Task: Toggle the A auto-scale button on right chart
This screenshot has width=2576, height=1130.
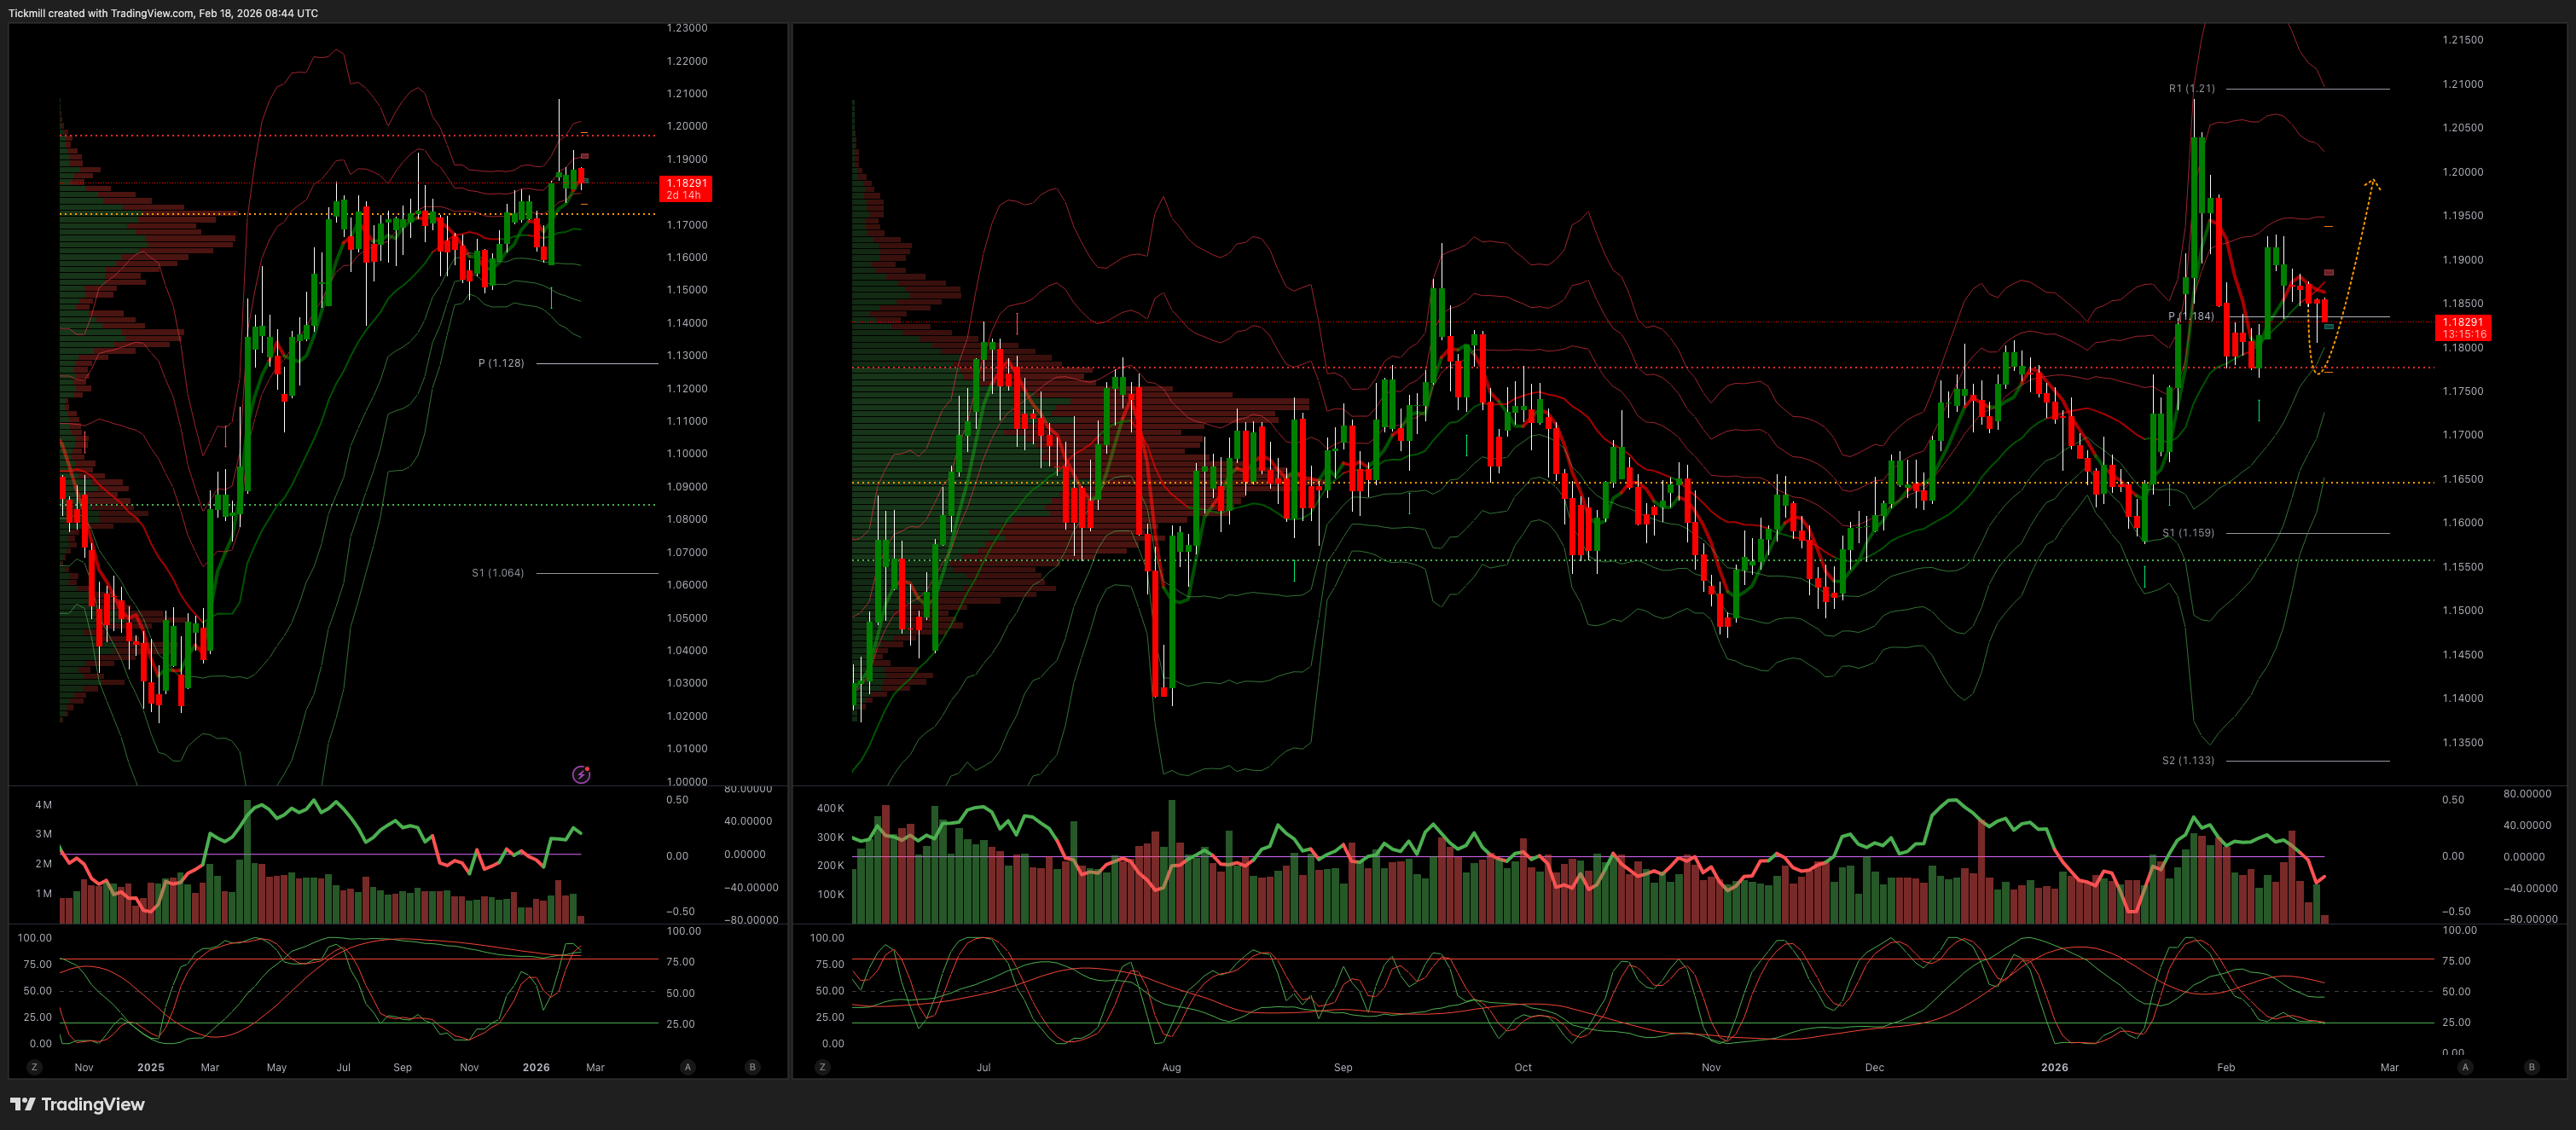Action: click(x=2465, y=1067)
